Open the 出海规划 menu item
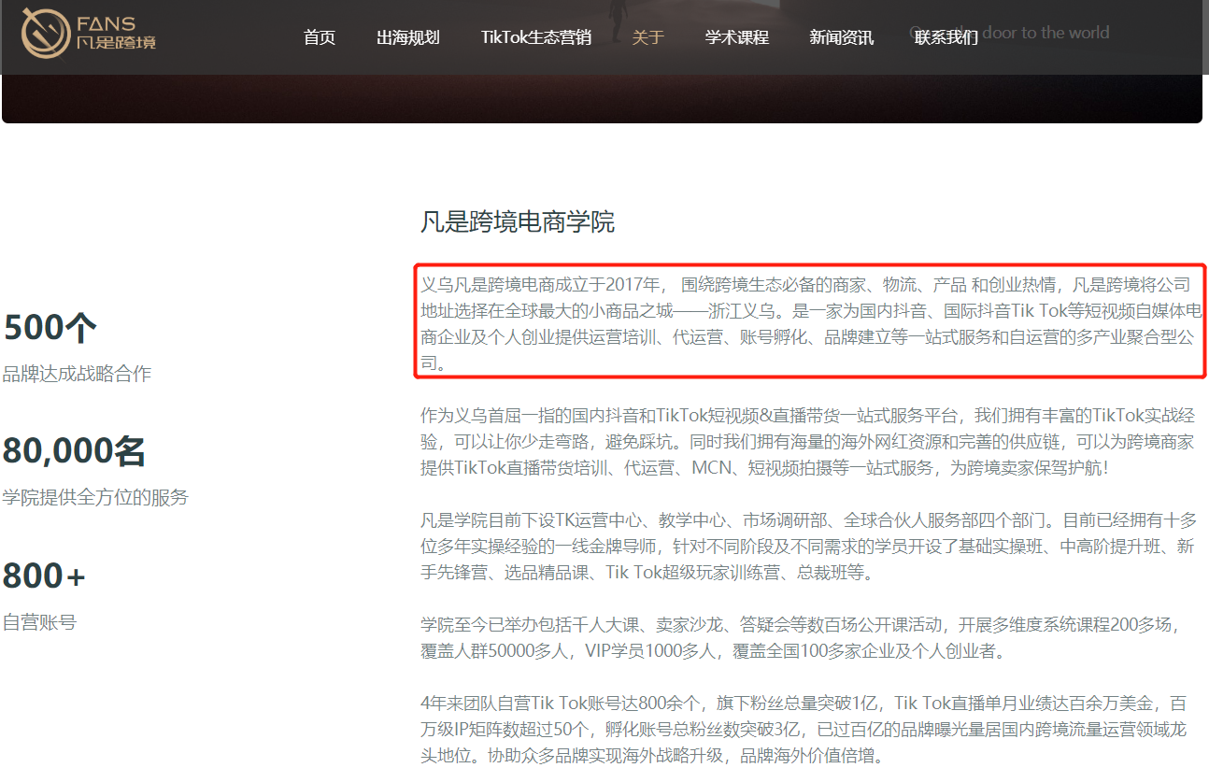 coord(407,37)
